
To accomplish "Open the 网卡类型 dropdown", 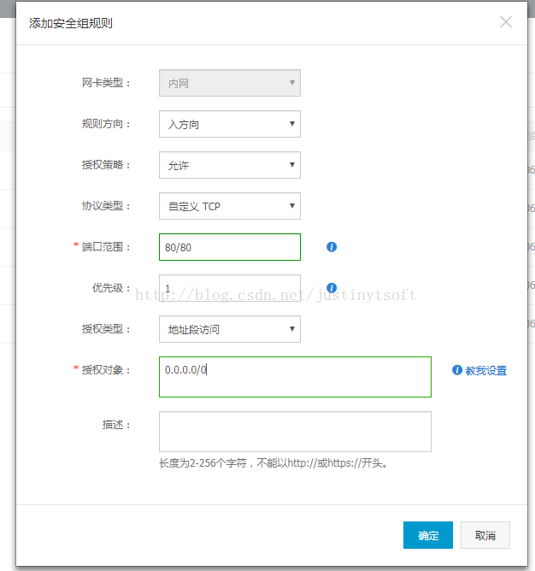I will [x=229, y=83].
